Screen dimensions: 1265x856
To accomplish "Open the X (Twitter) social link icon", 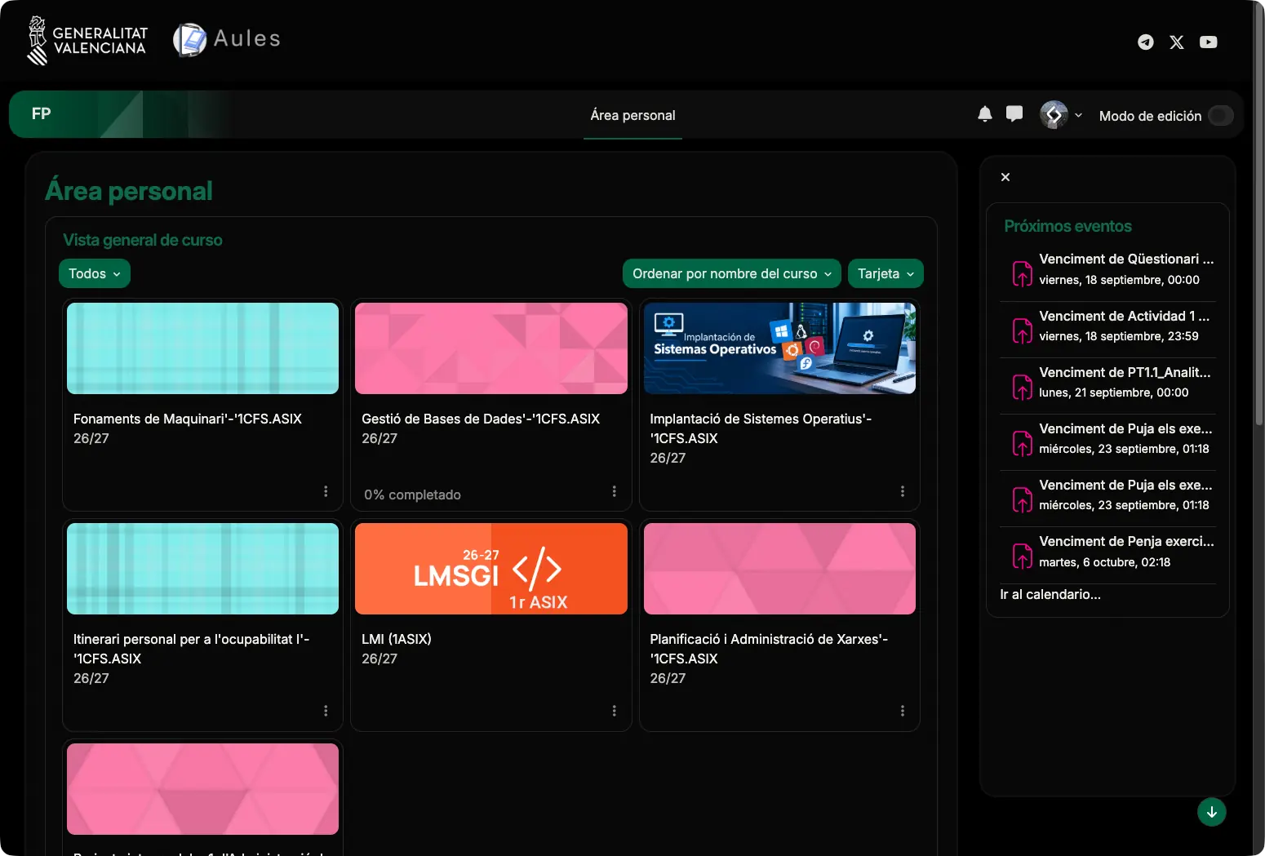I will [1176, 42].
